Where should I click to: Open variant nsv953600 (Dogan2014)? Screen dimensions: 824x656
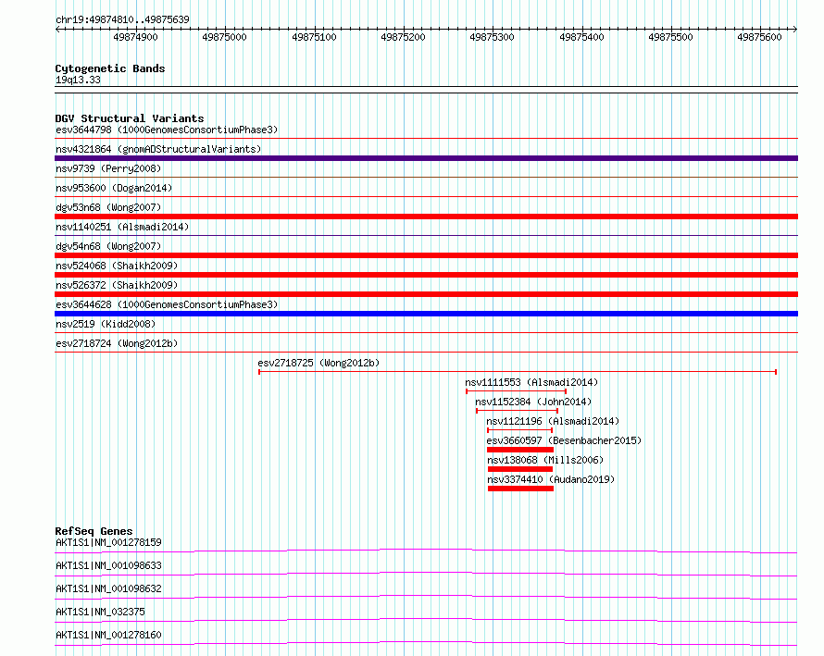[x=114, y=188]
